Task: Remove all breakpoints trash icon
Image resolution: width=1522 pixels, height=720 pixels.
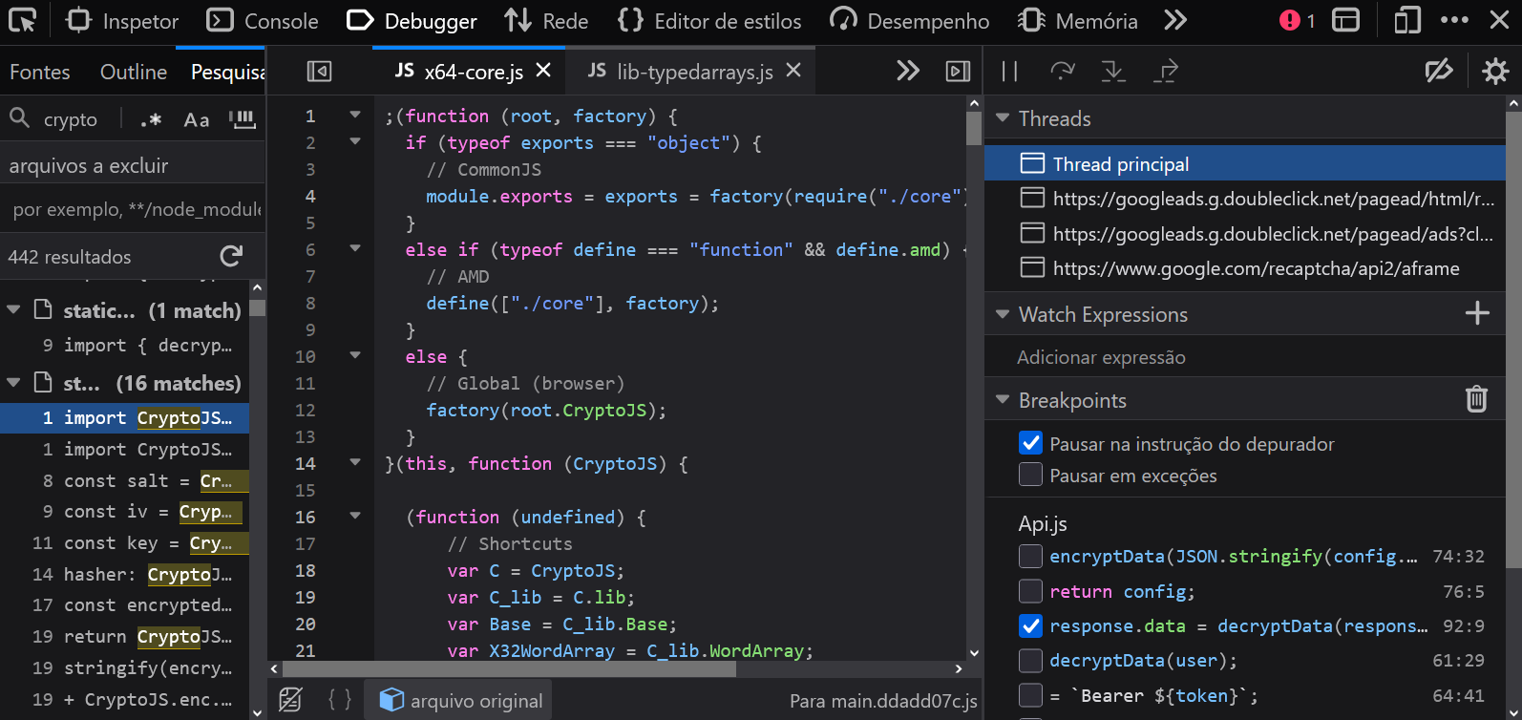Action: (x=1477, y=399)
